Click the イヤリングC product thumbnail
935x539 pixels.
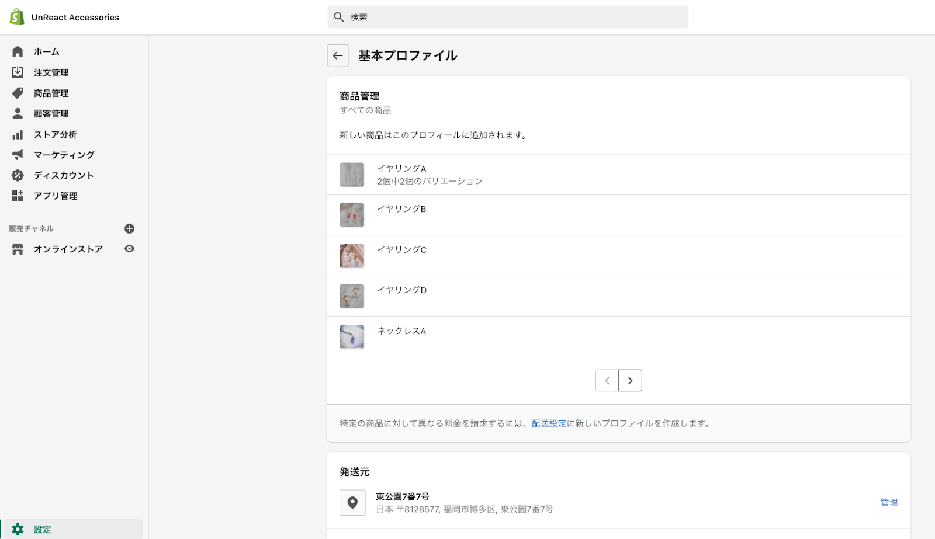coord(352,256)
